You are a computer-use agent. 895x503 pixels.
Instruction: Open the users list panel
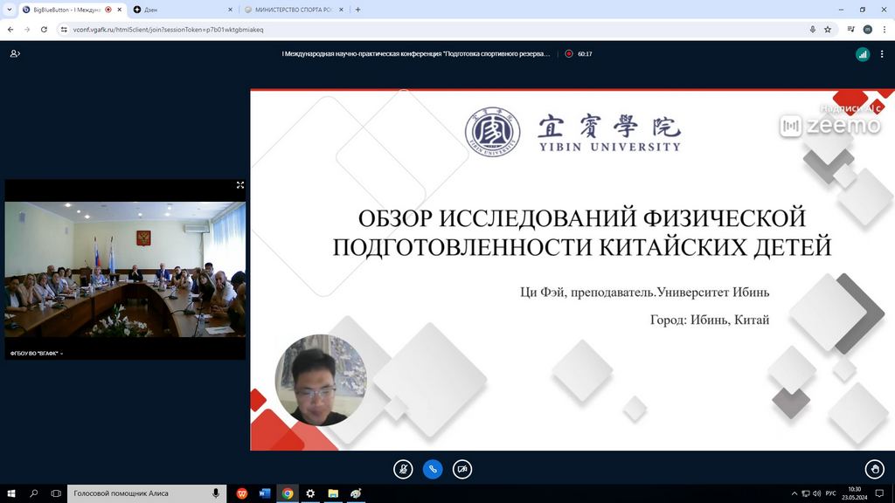tap(15, 53)
